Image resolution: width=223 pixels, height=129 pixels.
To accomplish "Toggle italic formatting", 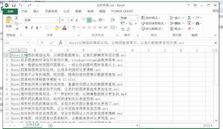I will 32,27.
